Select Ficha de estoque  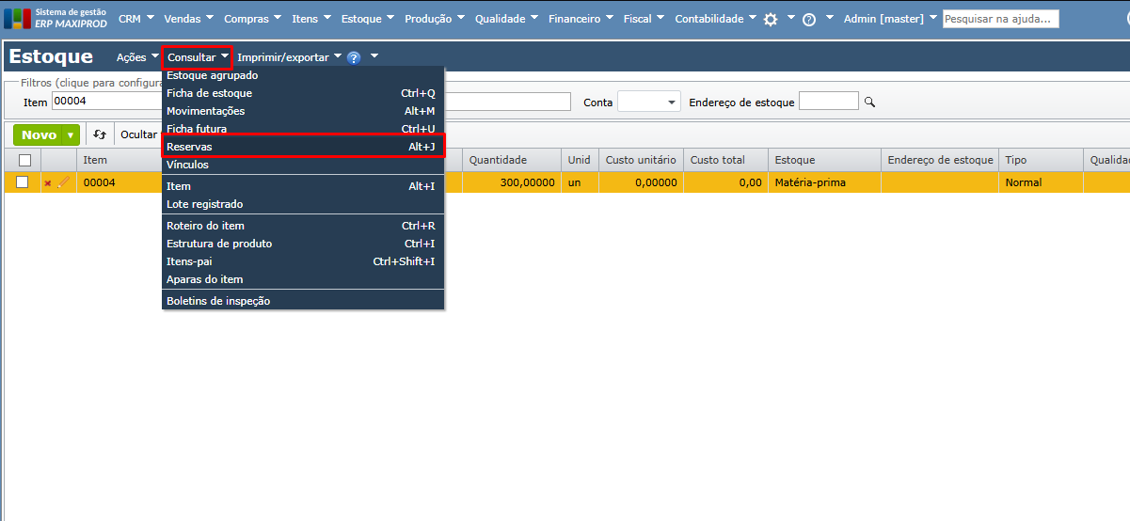click(303, 93)
